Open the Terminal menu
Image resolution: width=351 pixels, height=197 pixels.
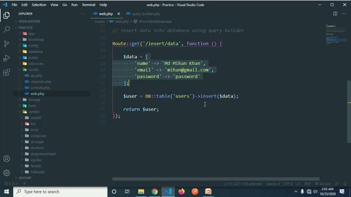88,5
